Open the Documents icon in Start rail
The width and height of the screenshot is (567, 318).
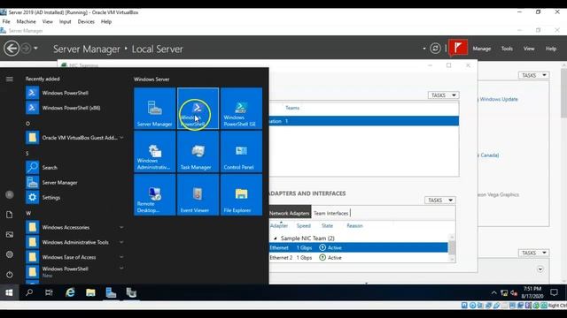pos(10,215)
